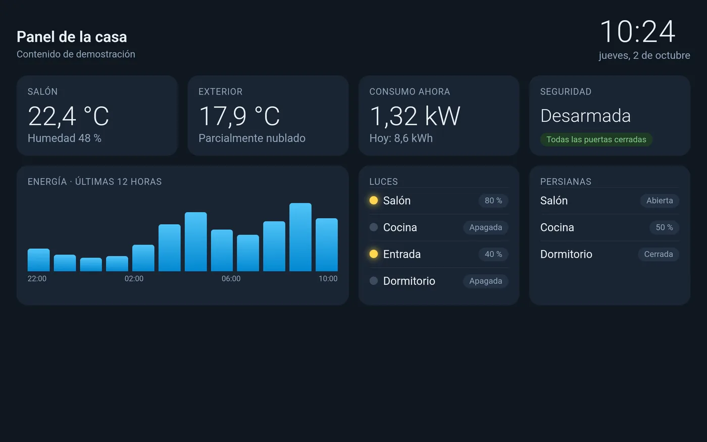Click the grey status dot beside Cocina light
Screen dimensions: 707x442
coord(374,227)
